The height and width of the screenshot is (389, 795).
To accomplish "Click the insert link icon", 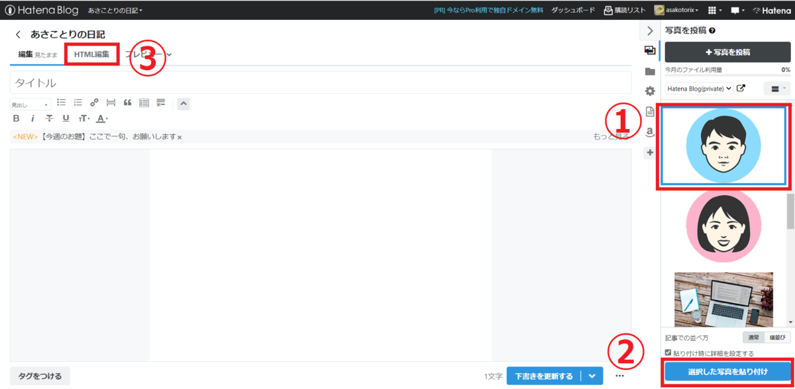I will [x=94, y=103].
